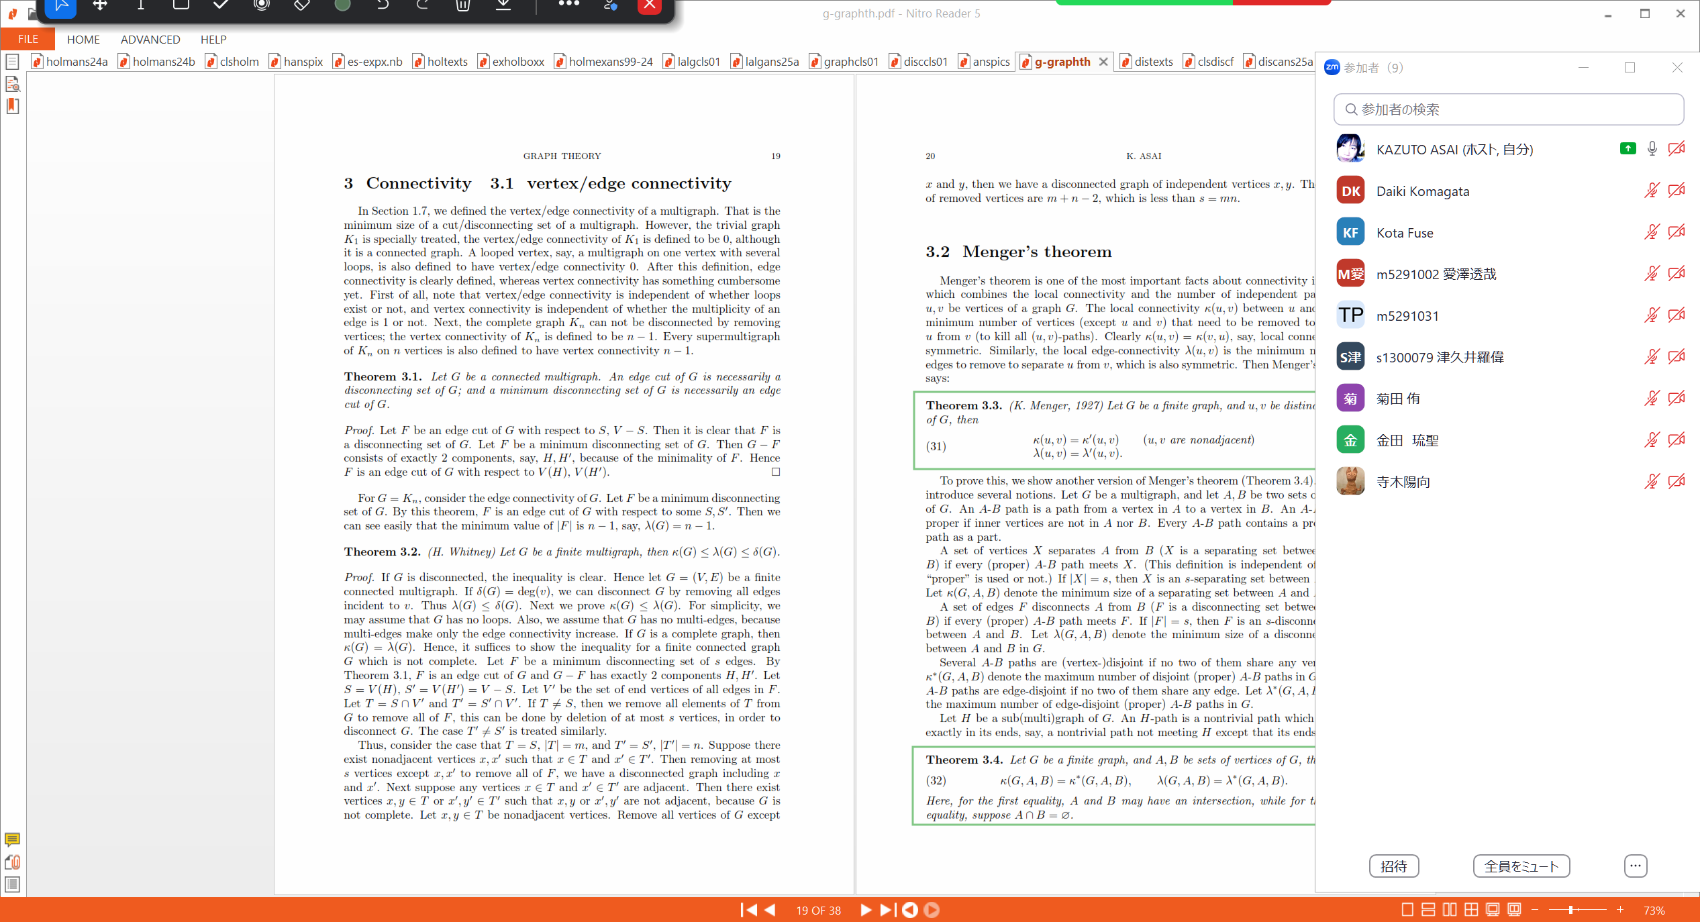Open more options in annotation toolbar
Image resolution: width=1700 pixels, height=922 pixels.
568,5
